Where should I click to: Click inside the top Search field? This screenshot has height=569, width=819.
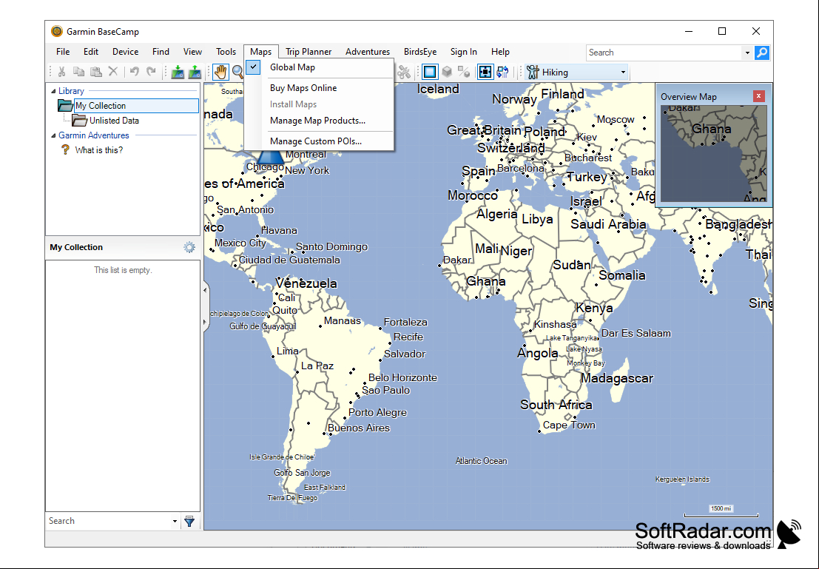pos(664,53)
